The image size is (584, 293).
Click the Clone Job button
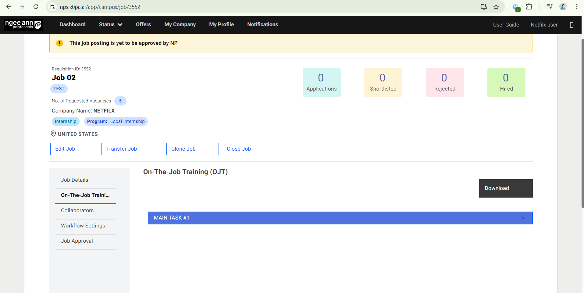pos(192,149)
